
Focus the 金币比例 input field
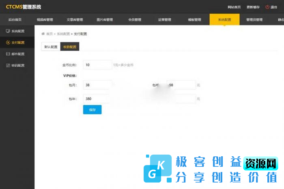pyautogui.click(x=97, y=65)
